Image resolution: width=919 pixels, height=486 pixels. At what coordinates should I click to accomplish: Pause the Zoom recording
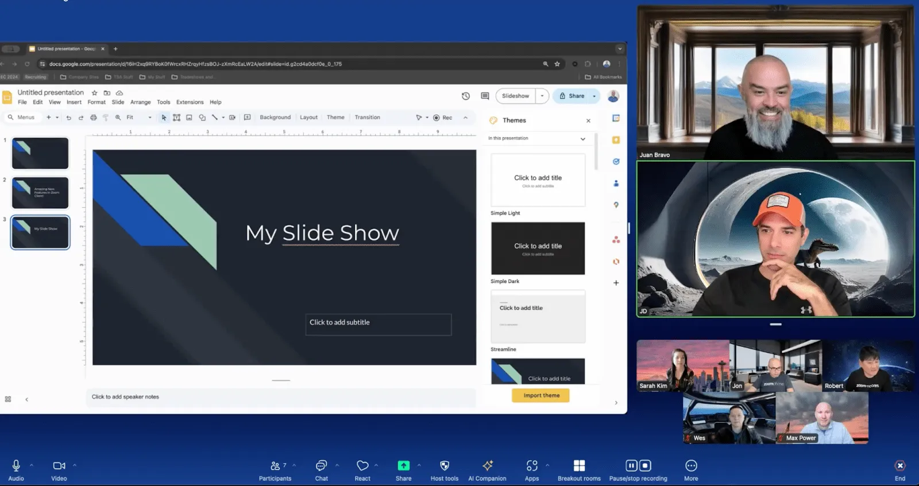click(631, 465)
